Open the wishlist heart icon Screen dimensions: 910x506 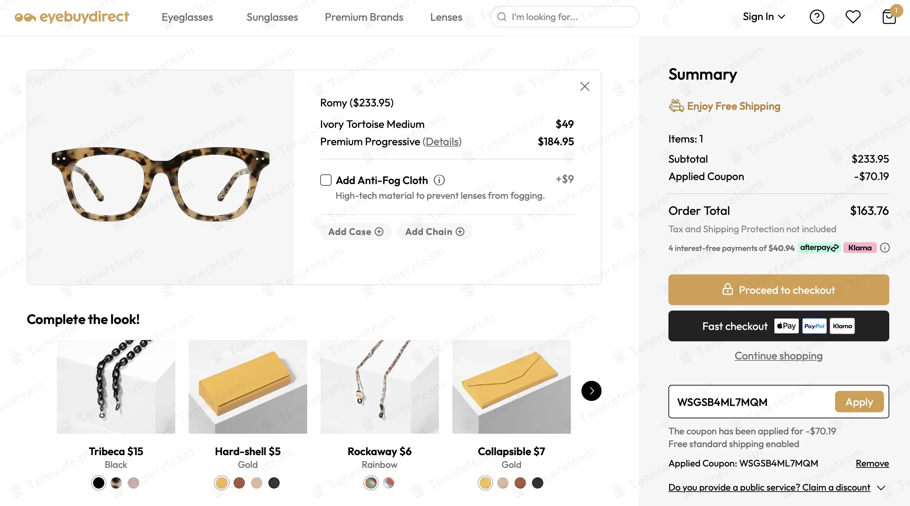tap(853, 17)
